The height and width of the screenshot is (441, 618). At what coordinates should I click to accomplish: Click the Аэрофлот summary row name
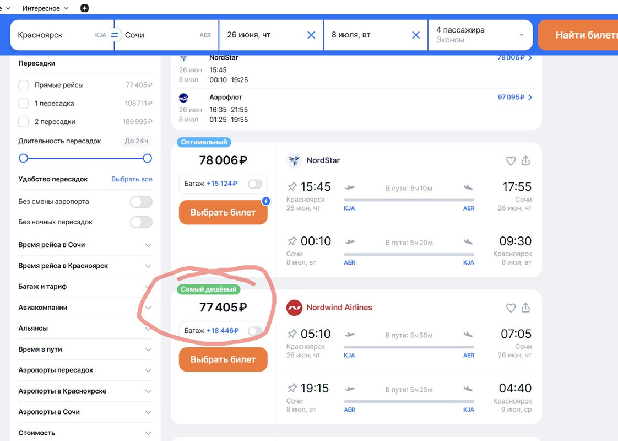226,98
